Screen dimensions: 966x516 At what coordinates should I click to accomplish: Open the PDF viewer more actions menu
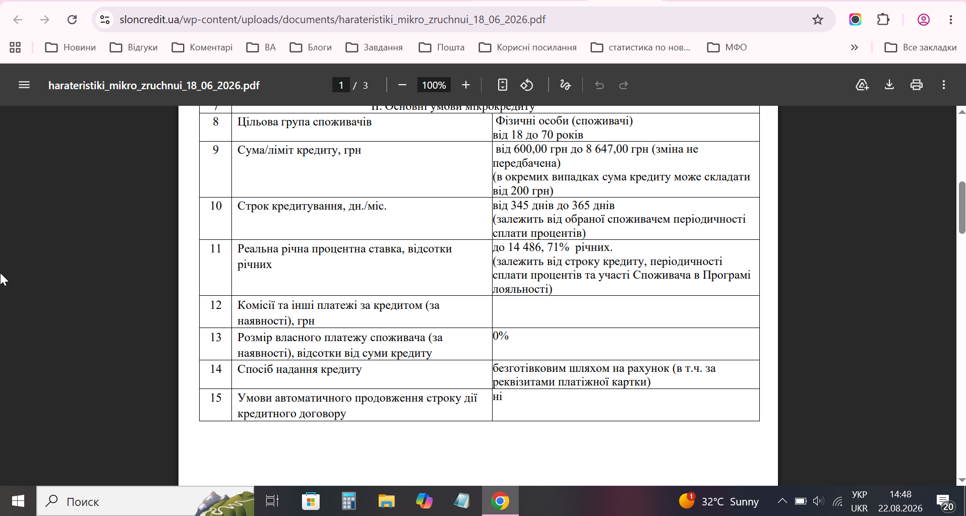point(944,85)
